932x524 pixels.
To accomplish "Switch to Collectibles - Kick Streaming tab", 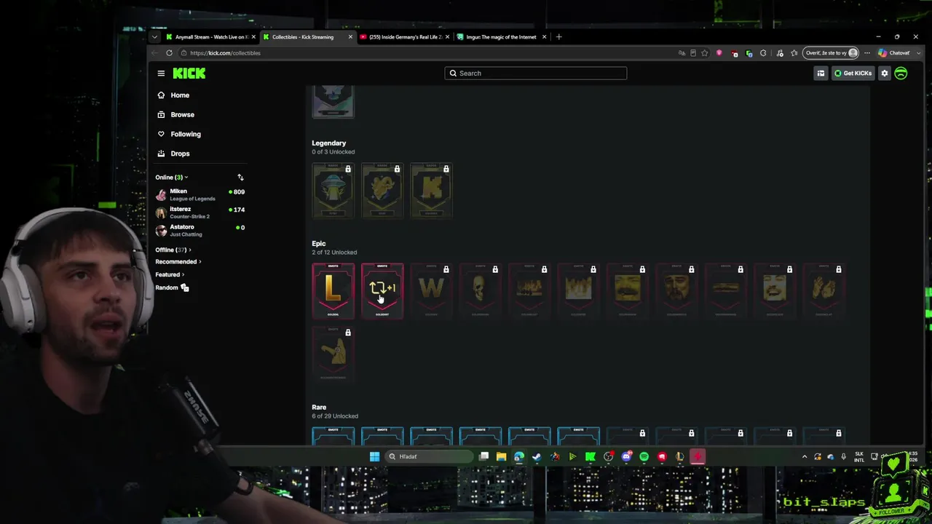I will (308, 37).
